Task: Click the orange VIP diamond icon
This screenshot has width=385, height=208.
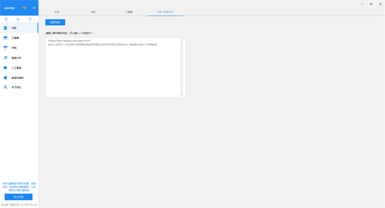Action: click(24, 8)
